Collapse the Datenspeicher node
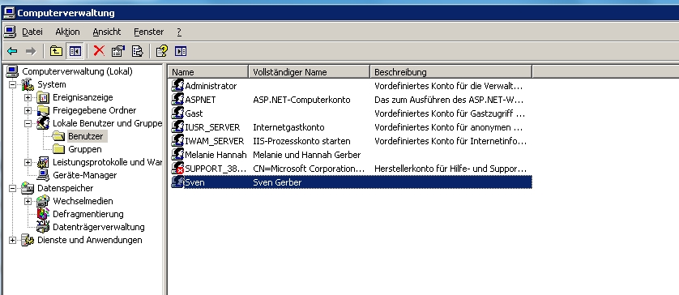679x295 pixels. (x=12, y=189)
